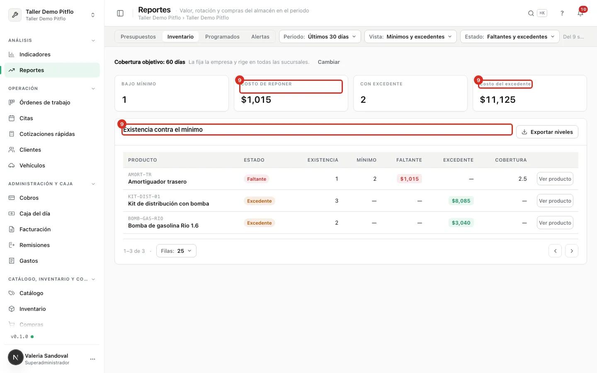This screenshot has width=597, height=373.
Task: Open notifications bell icon
Action: click(580, 13)
